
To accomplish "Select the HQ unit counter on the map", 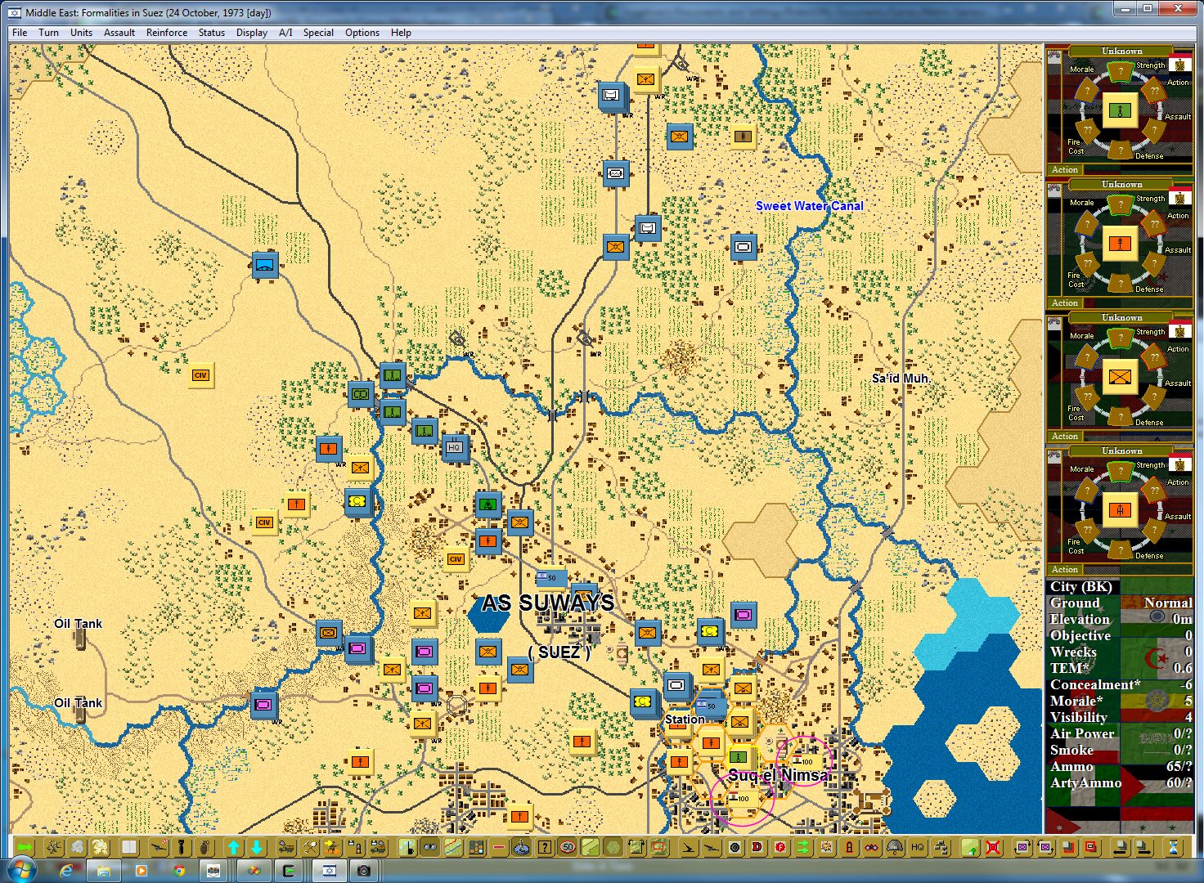I will 455,447.
